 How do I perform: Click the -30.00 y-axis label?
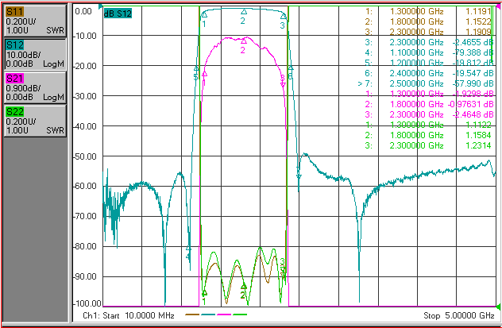pos(85,96)
